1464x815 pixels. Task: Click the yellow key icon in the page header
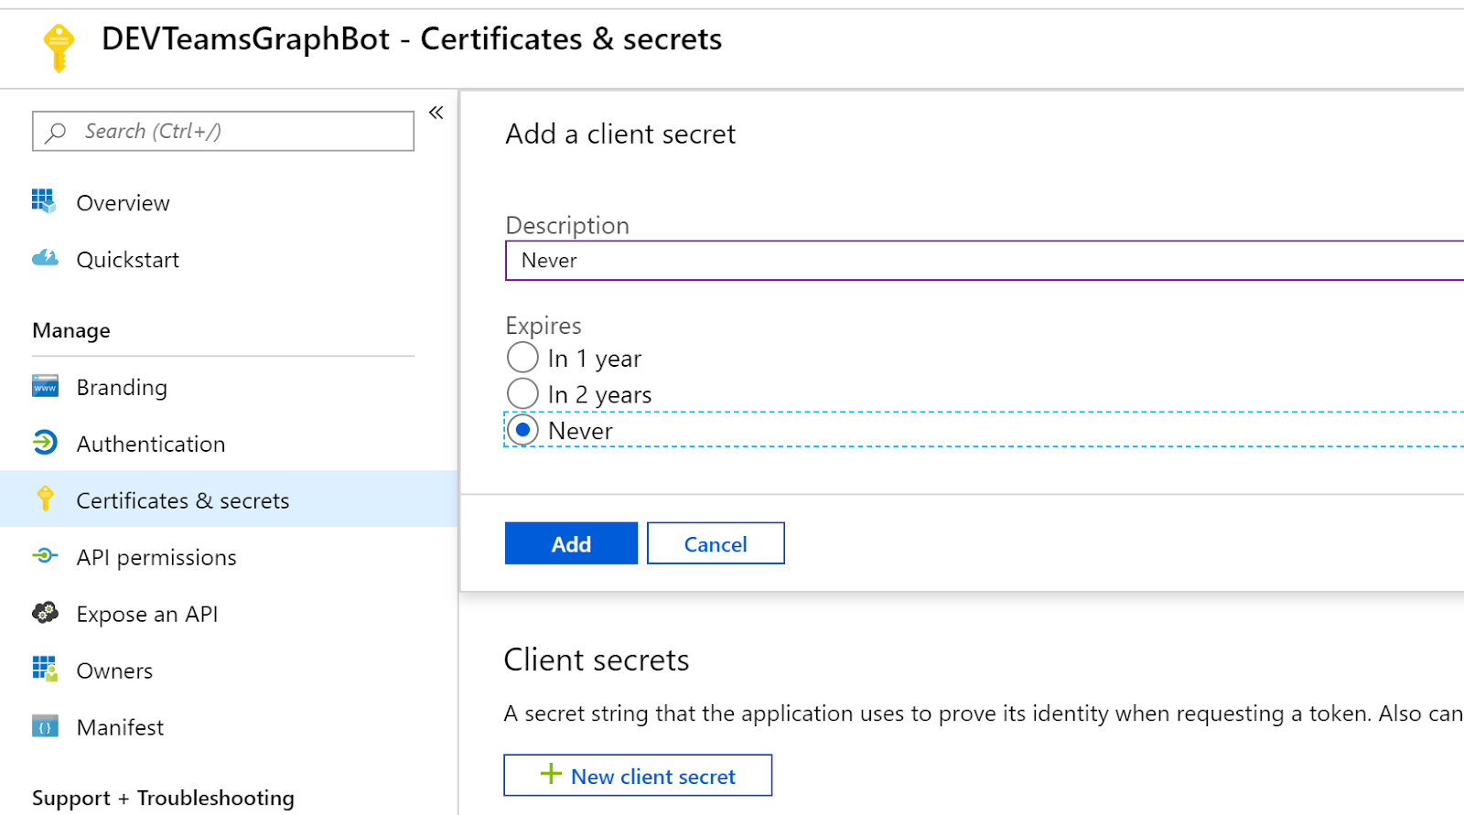[x=59, y=48]
